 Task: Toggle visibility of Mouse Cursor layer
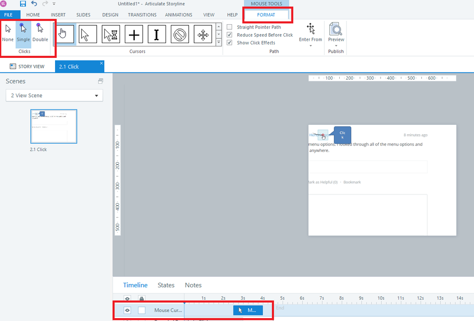coord(127,310)
